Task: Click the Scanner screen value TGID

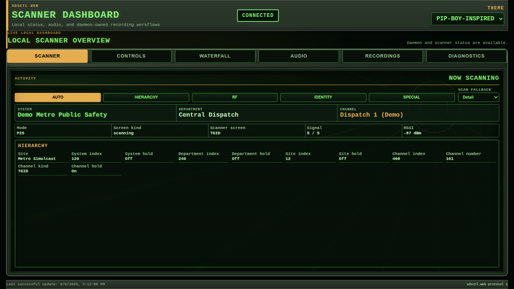Action: 215,133
